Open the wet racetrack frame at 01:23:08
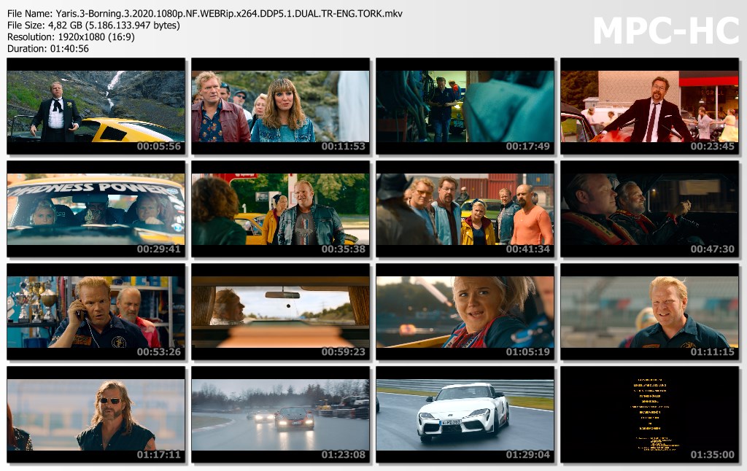 tap(281, 415)
